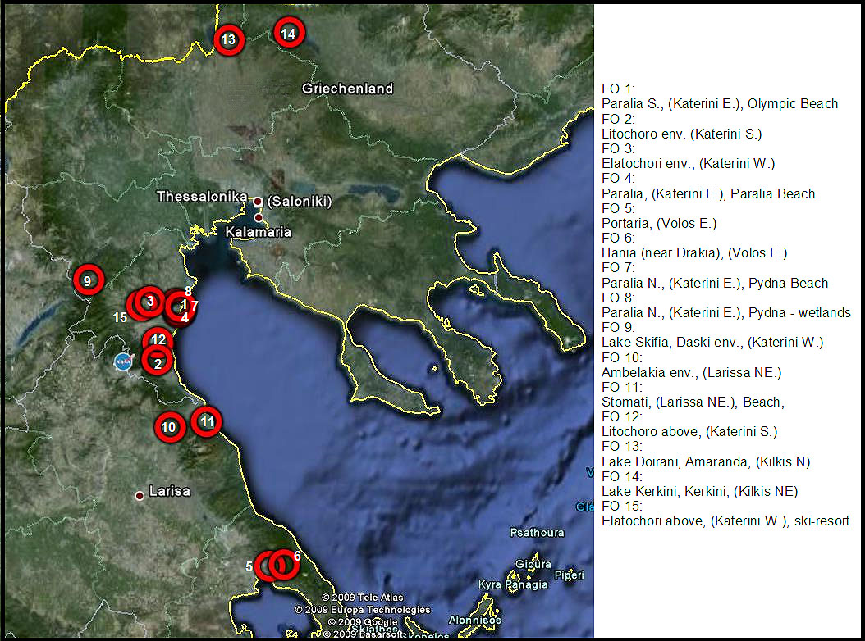Select legend entry 'Lake Doirani, Amaranda, (Kilkis N)'
Screen dimensions: 865x641
[706, 461]
